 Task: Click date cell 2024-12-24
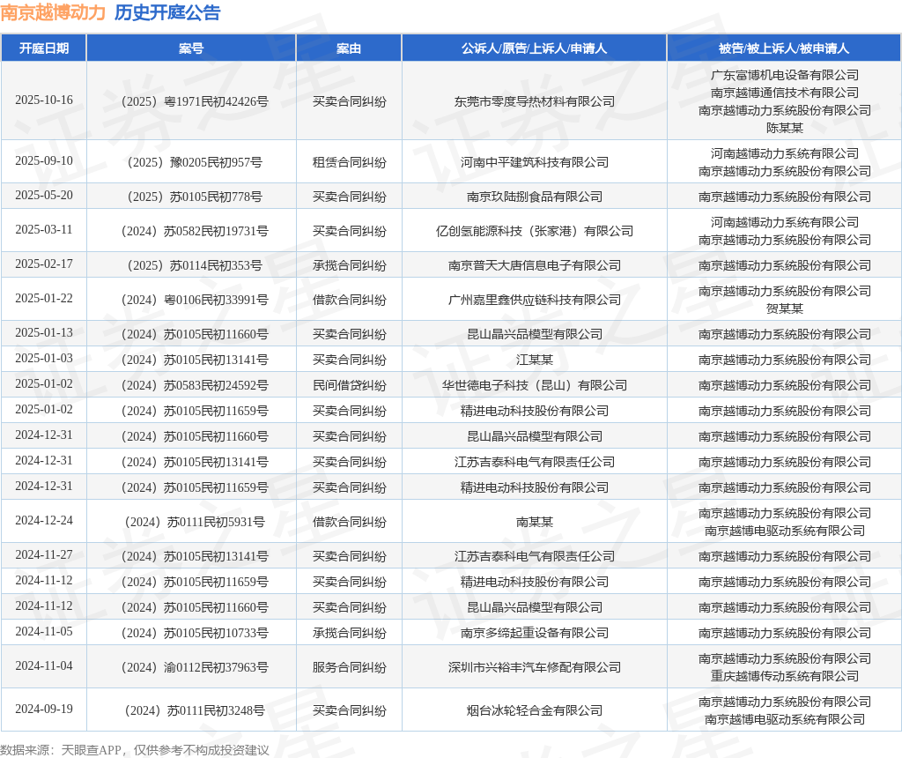point(44,520)
